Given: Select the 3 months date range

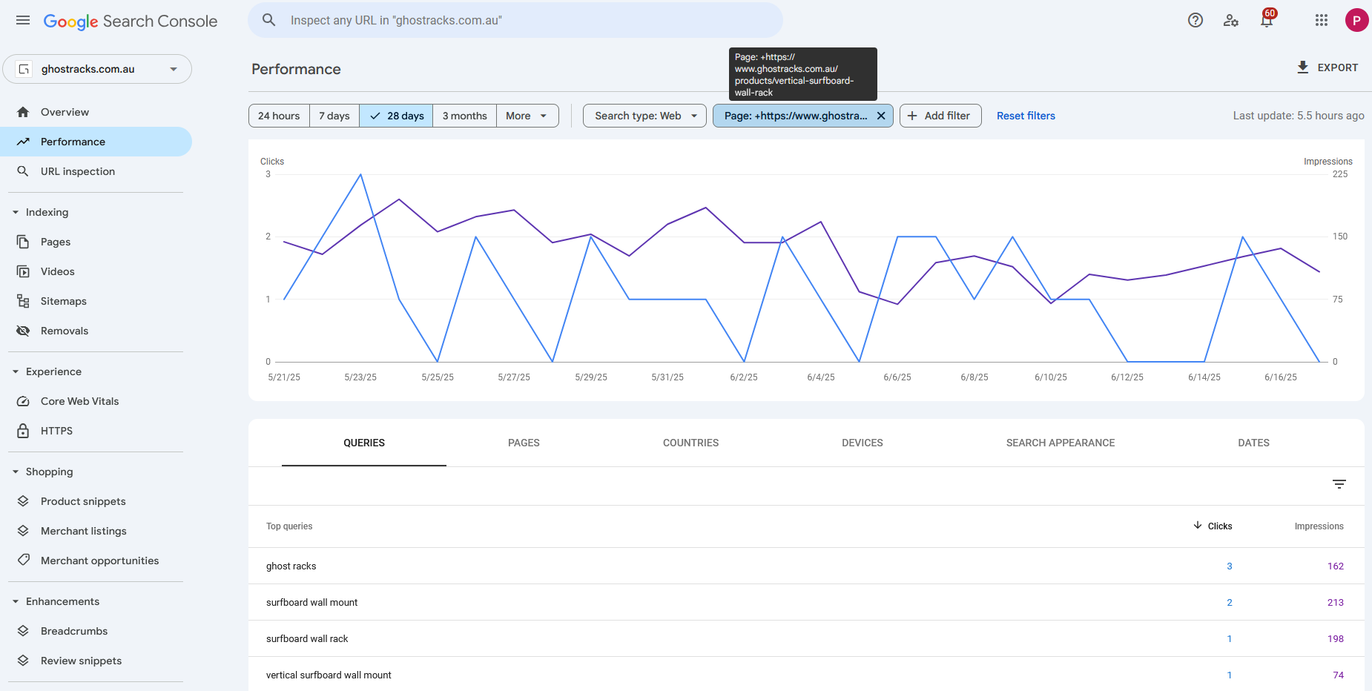Looking at the screenshot, I should point(464,116).
